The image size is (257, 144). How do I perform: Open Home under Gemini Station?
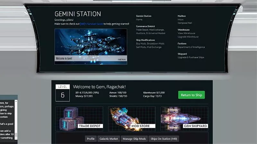click(139, 20)
